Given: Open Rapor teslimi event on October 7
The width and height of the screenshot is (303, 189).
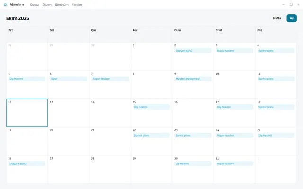Looking at the screenshot, I should click(110, 79).
